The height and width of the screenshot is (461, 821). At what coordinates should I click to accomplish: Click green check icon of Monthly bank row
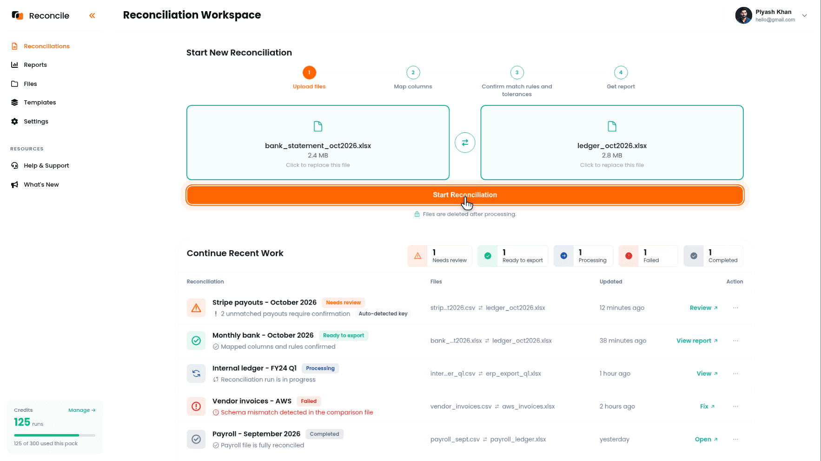click(196, 340)
